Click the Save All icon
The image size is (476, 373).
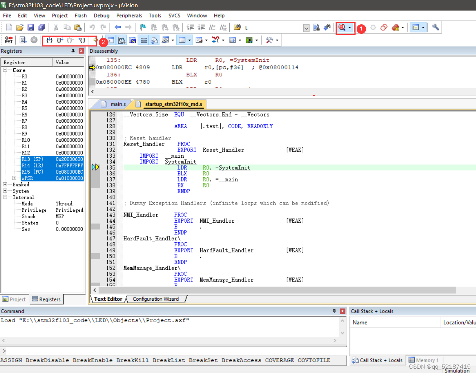pyautogui.click(x=41, y=27)
